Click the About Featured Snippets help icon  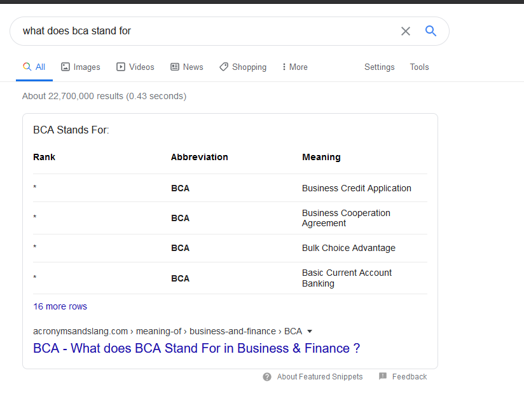[x=267, y=377]
